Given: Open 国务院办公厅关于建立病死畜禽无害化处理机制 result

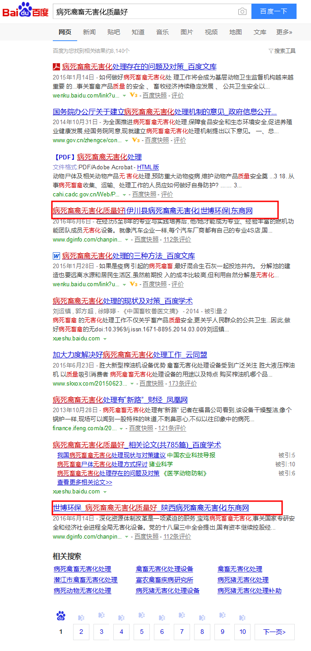Looking at the screenshot, I should coord(165,112).
